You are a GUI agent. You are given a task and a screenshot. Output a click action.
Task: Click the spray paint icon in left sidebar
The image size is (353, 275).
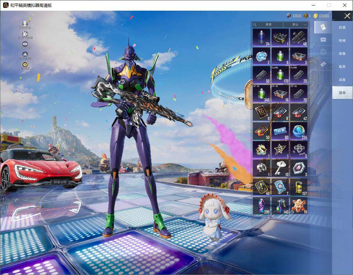click(x=25, y=54)
